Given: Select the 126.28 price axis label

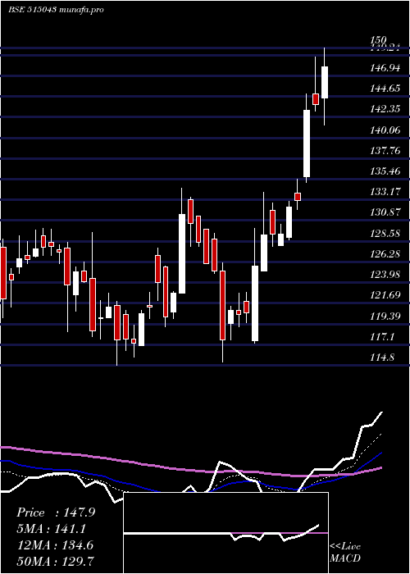Looking at the screenshot, I should [x=385, y=253].
